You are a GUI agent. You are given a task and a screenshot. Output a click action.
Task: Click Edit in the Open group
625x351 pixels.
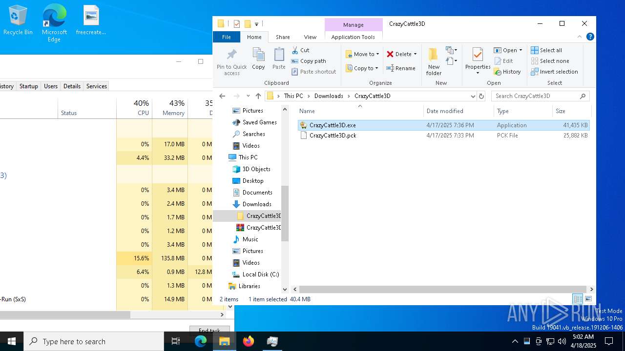tap(503, 61)
